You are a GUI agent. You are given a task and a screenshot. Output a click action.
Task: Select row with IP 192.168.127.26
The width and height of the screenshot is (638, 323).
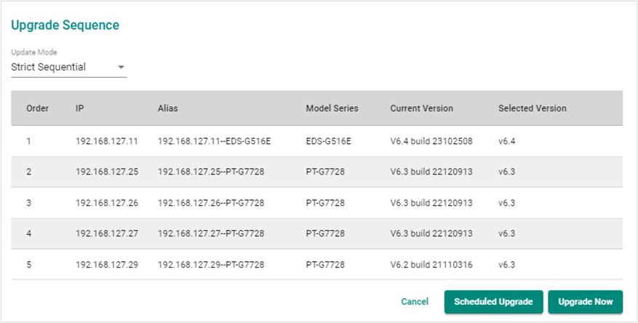tap(316, 202)
